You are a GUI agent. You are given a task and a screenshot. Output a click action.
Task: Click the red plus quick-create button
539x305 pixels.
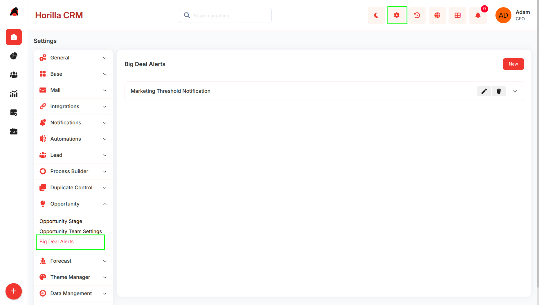(14, 291)
